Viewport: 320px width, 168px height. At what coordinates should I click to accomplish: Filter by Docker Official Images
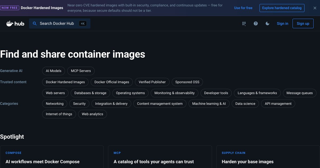112,82
